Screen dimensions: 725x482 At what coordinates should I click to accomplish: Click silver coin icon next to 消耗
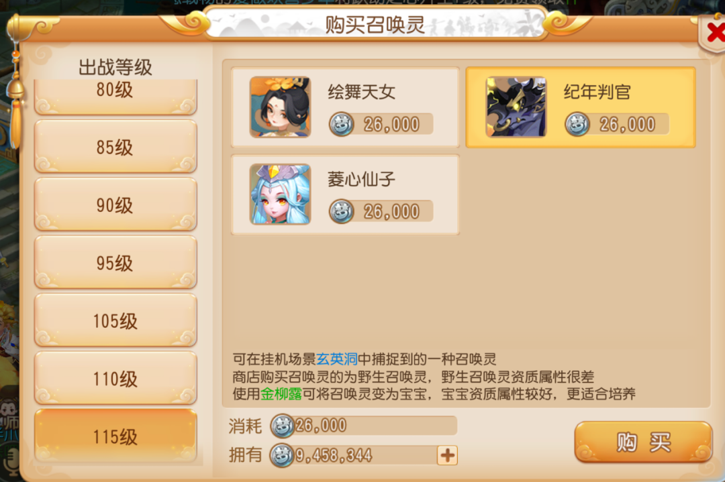[x=282, y=426]
